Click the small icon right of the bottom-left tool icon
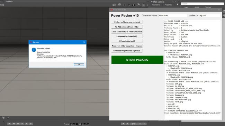 8,118
